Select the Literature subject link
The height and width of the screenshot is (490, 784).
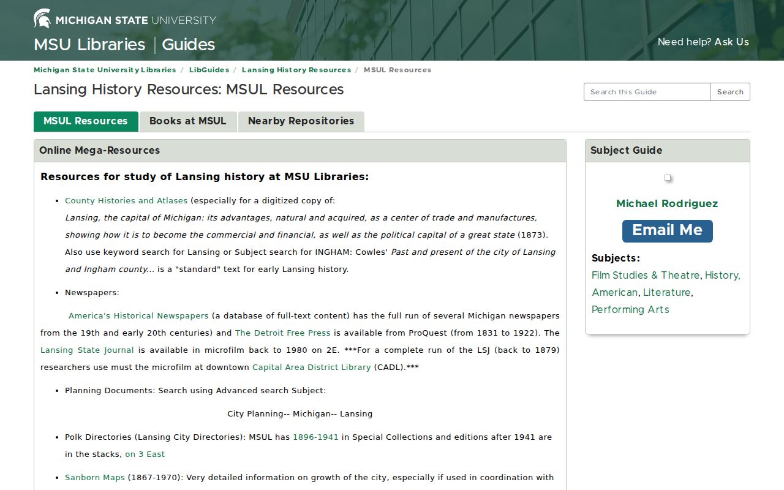click(x=667, y=292)
